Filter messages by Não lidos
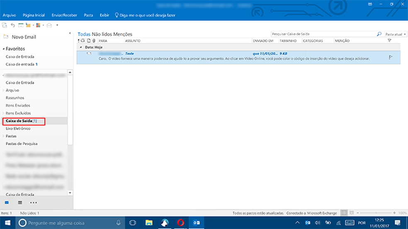 [x=102, y=34]
